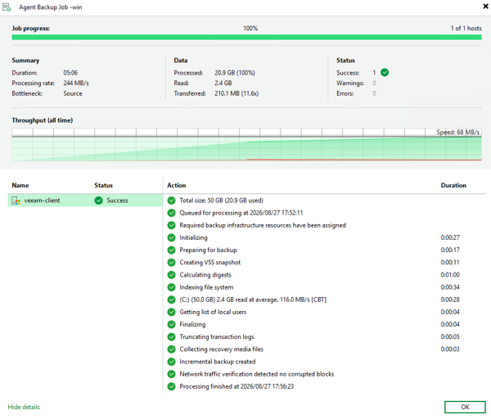Click the 'Preparing for backup' action text

[x=208, y=250]
